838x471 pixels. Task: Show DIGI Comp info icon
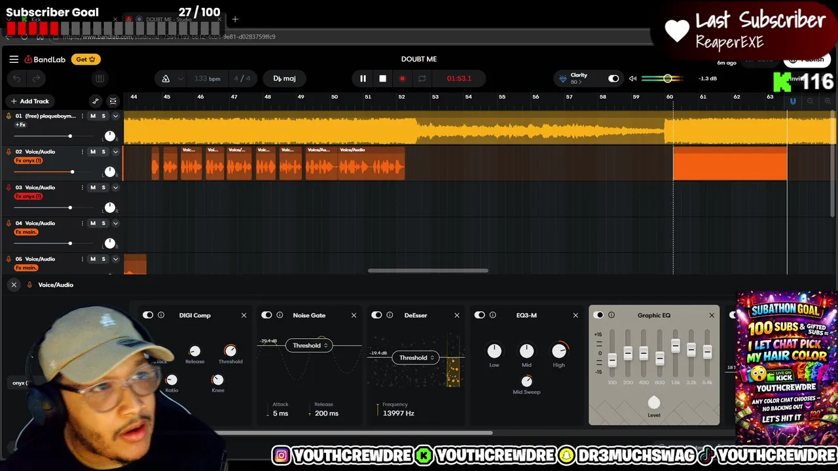click(161, 315)
